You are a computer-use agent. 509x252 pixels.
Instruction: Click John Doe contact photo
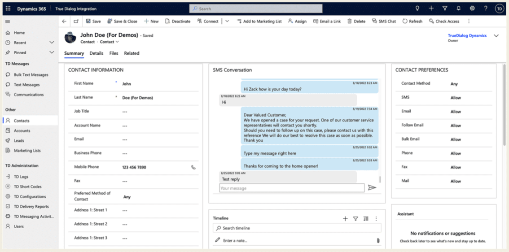(x=70, y=38)
